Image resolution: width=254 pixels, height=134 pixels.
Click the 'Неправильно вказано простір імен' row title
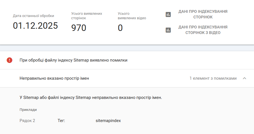(54, 78)
